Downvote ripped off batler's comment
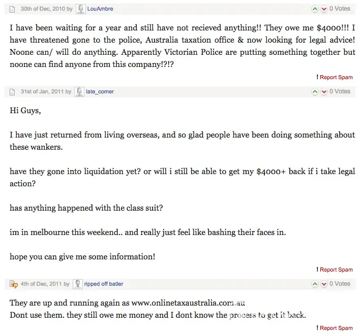 point(324,284)
